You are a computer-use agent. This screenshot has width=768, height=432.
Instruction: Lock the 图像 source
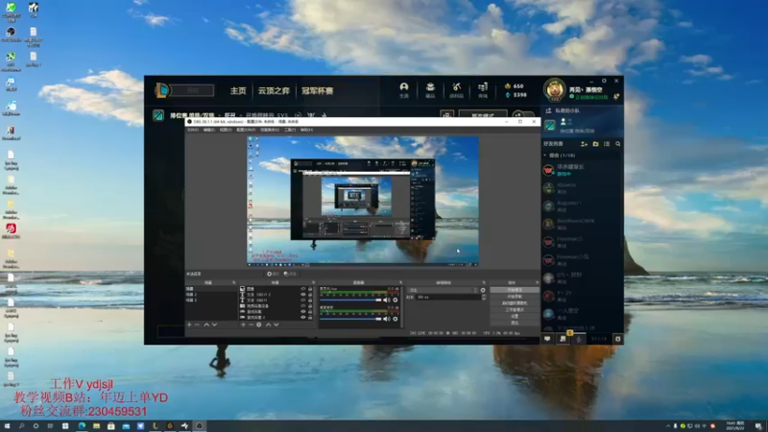pyautogui.click(x=310, y=289)
